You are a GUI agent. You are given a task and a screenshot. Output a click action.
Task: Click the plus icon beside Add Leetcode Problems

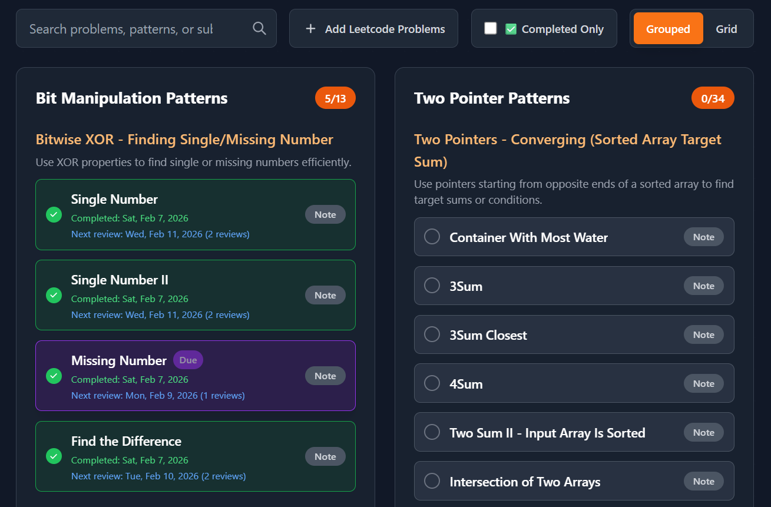point(311,28)
